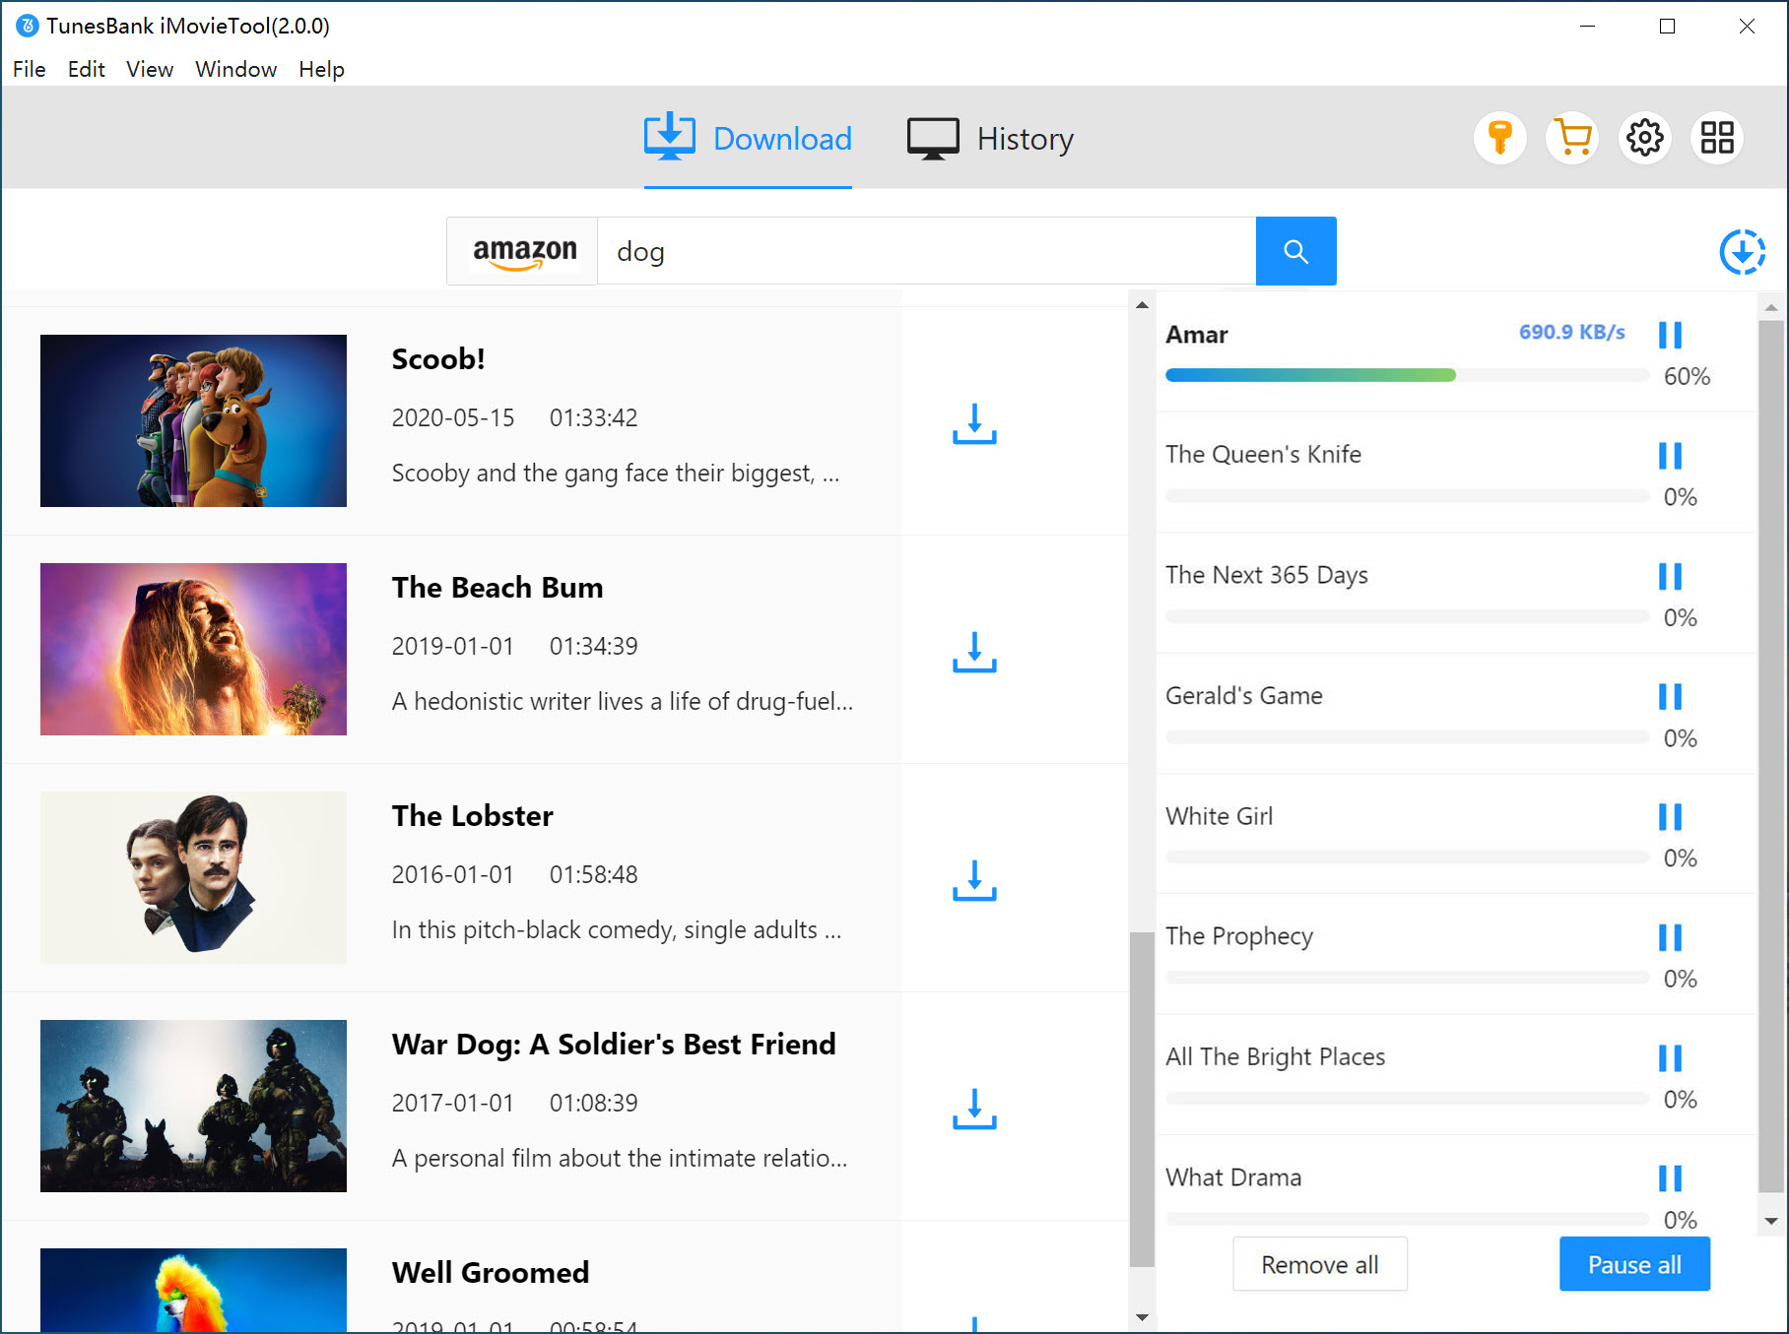The image size is (1789, 1334).
Task: Open The Beach Bum poster thumbnail
Action: 193,649
